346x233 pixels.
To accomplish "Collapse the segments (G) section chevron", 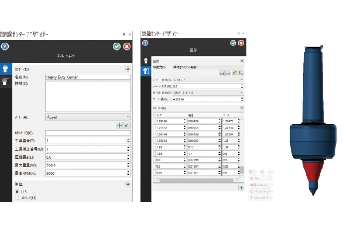I will click(x=242, y=108).
